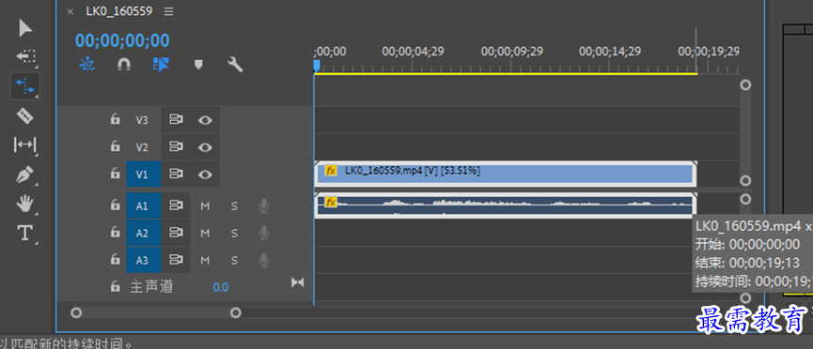The image size is (813, 349).
Task: Click audio tracks vertical scroll bottom handle
Action: tap(745, 298)
